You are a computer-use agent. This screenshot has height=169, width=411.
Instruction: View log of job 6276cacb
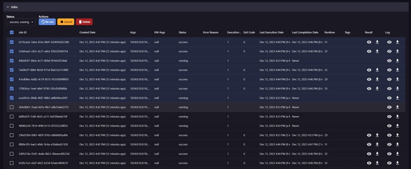point(389,42)
